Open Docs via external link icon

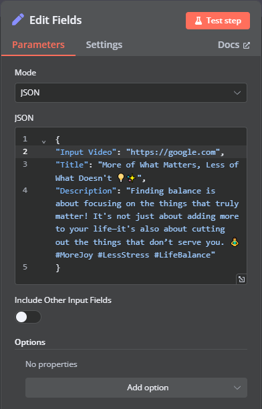tap(247, 45)
